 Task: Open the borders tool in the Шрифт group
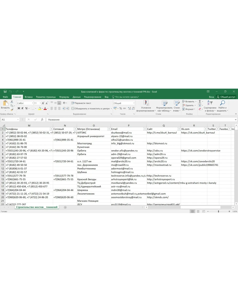coord(33,109)
